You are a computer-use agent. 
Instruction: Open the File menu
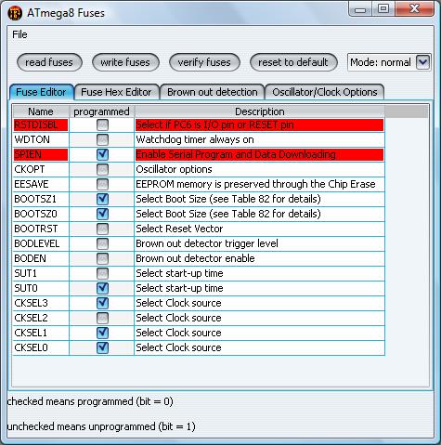click(x=19, y=34)
